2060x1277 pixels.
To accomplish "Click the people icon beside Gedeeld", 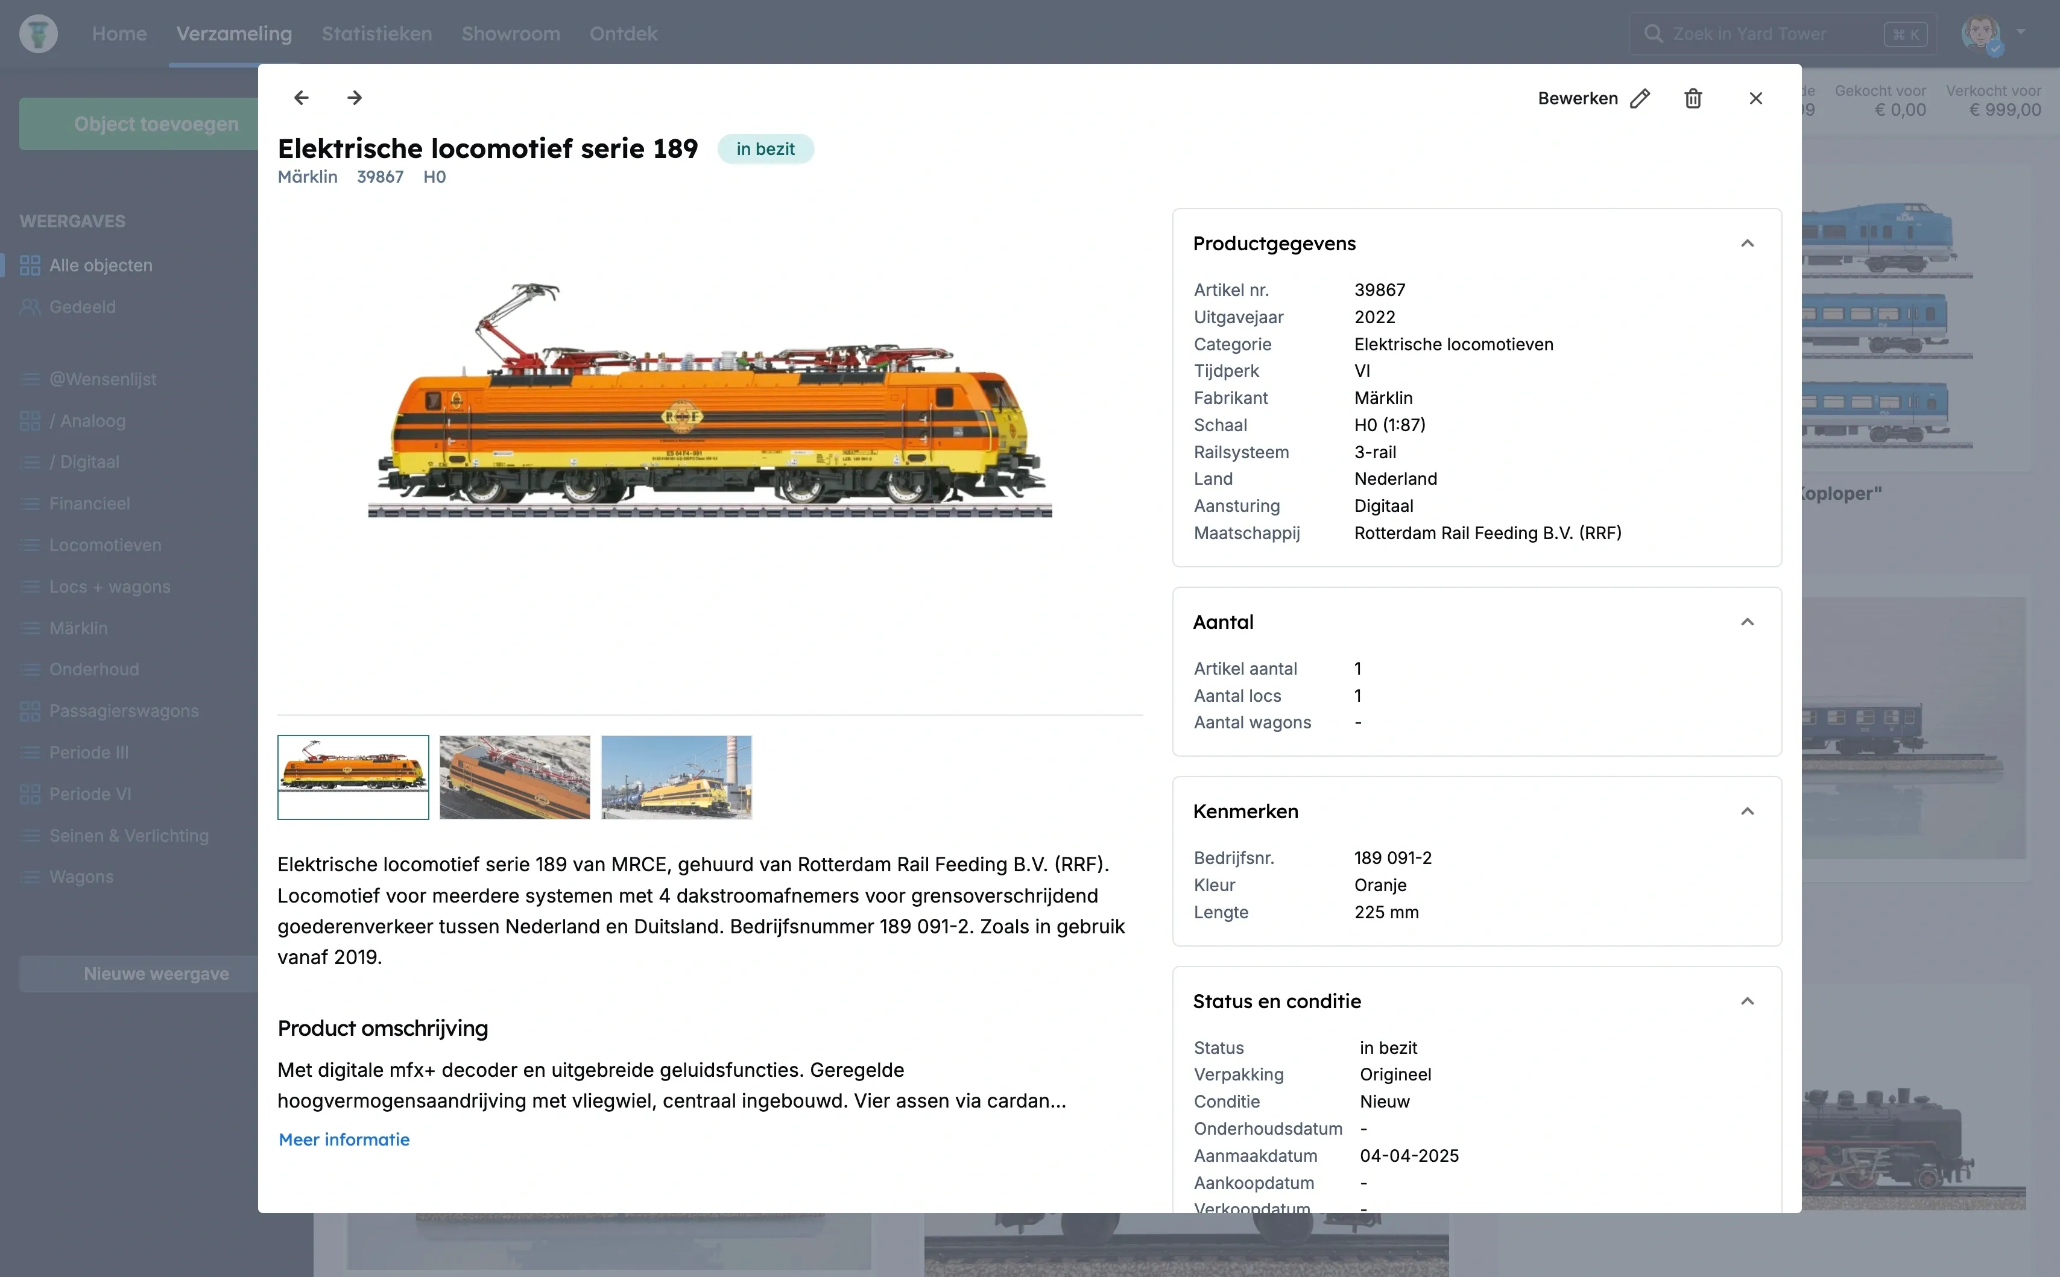I will (x=30, y=306).
